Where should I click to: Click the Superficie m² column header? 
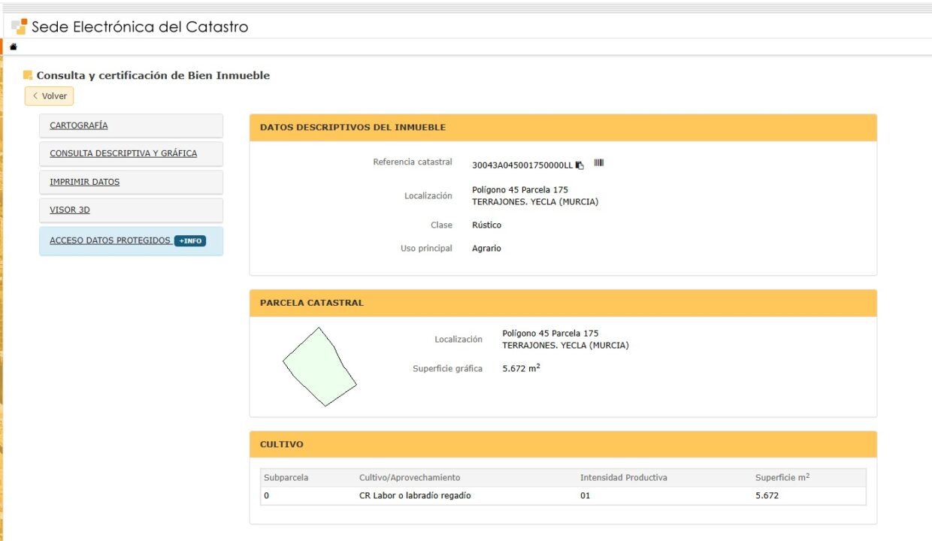point(782,477)
